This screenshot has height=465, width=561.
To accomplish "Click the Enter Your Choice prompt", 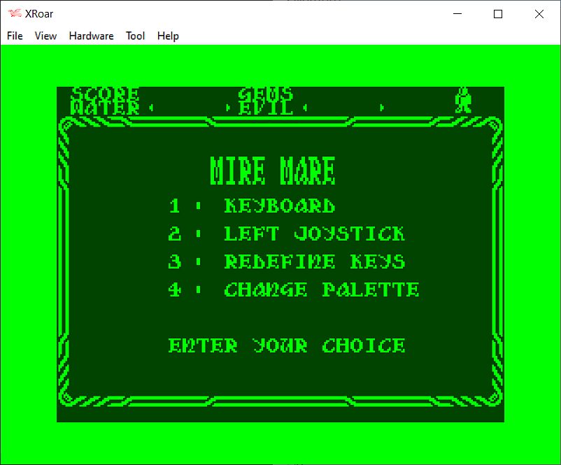I will 287,345.
